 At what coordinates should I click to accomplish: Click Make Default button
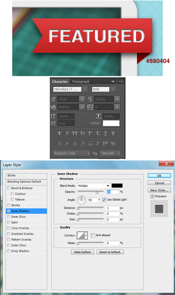82,252
